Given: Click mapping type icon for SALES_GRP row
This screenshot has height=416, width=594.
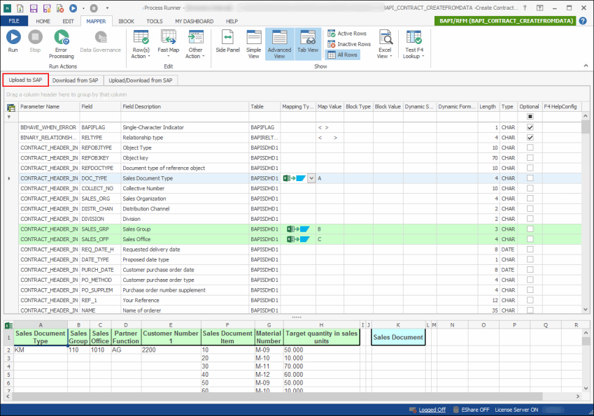Looking at the screenshot, I should (298, 229).
